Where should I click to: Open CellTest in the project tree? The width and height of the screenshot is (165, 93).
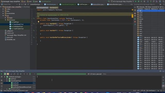coord(16,22)
